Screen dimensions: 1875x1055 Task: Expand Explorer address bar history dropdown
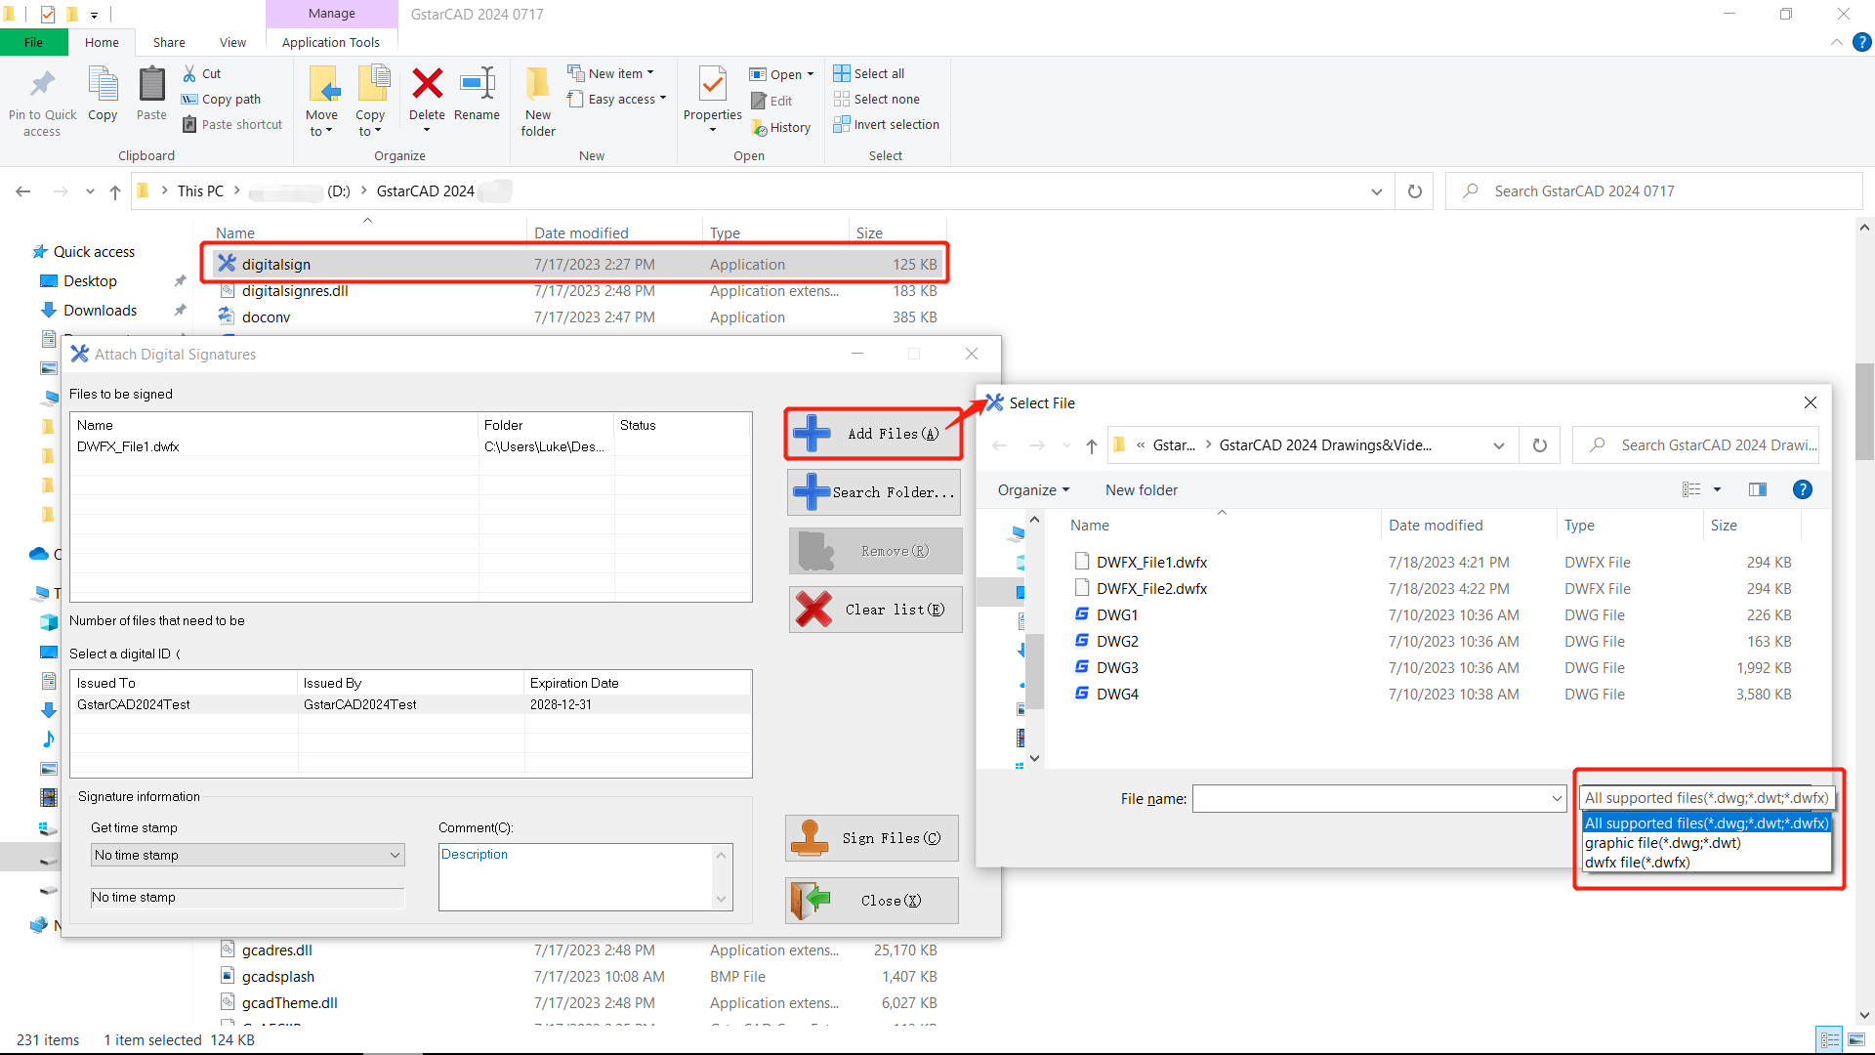(x=1377, y=191)
